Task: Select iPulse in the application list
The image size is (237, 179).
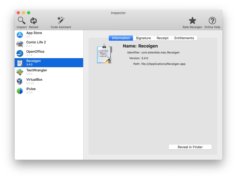Action: pos(49,91)
